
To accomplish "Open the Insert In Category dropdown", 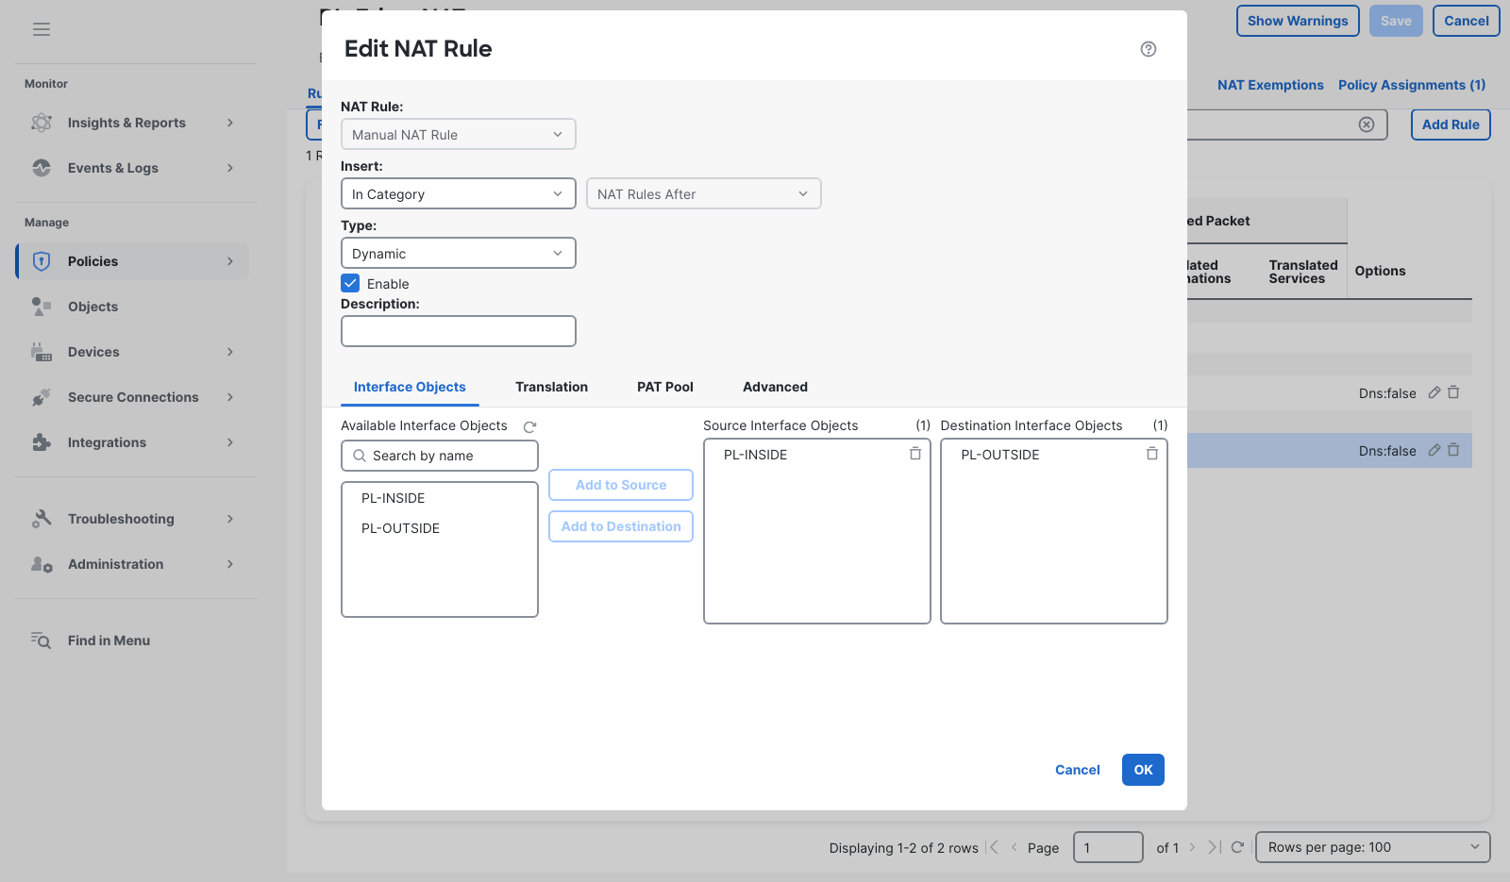I will [x=459, y=193].
